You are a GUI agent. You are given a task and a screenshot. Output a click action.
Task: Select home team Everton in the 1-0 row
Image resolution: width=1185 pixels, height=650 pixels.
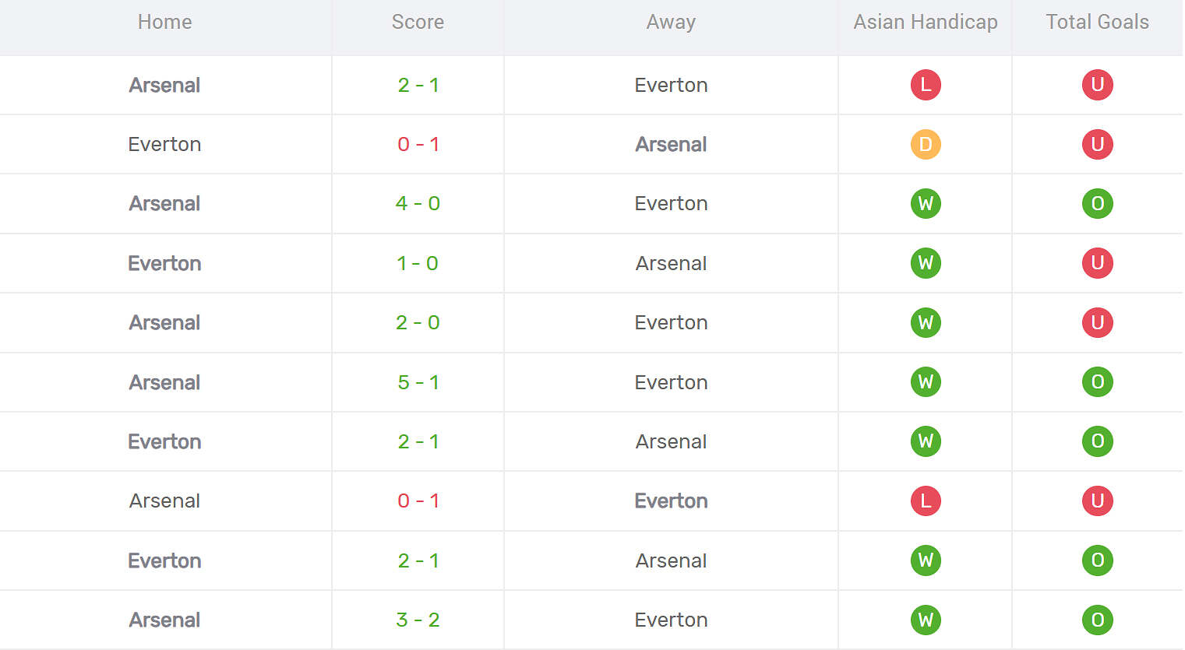tap(164, 263)
